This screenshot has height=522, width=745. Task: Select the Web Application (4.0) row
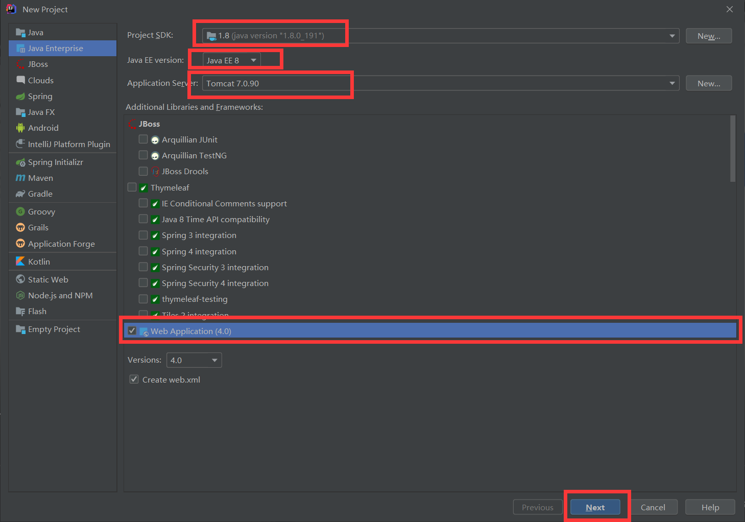tap(430, 331)
